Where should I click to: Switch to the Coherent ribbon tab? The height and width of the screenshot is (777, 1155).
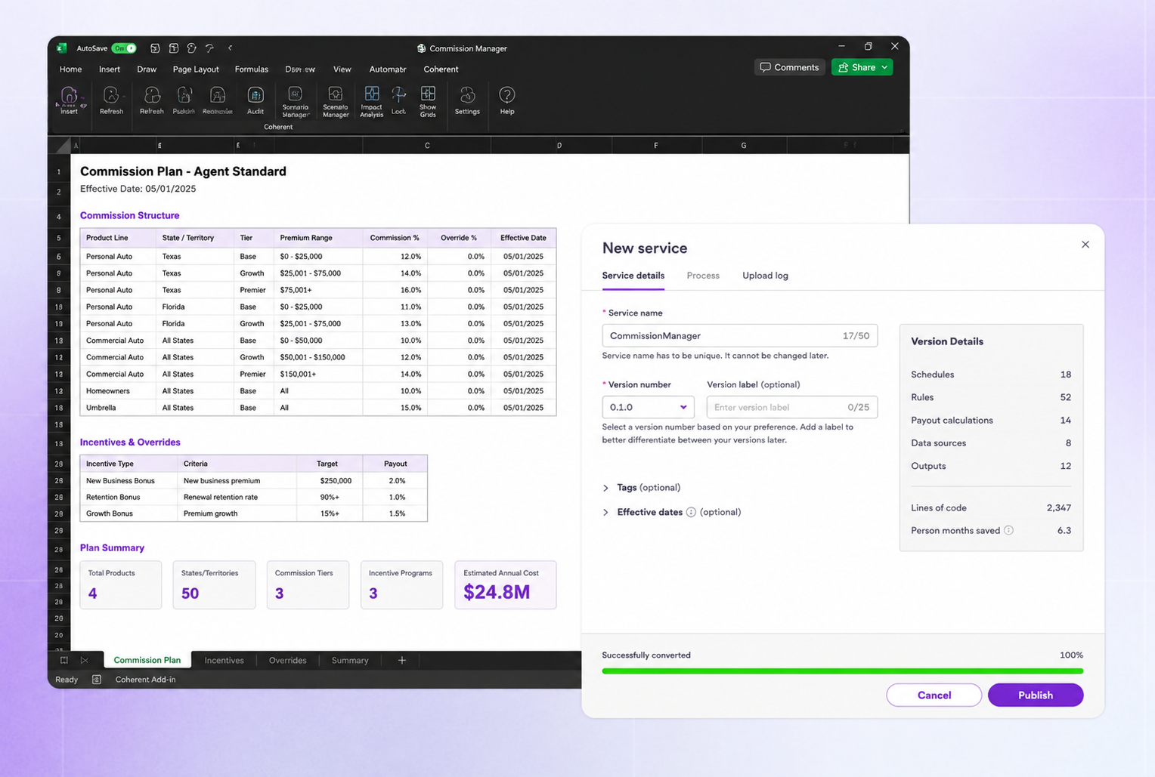click(x=441, y=69)
